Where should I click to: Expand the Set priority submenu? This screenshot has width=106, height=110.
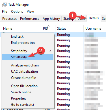(x=28, y=51)
